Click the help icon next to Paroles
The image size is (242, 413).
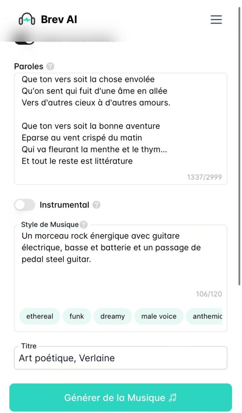pyautogui.click(x=50, y=67)
